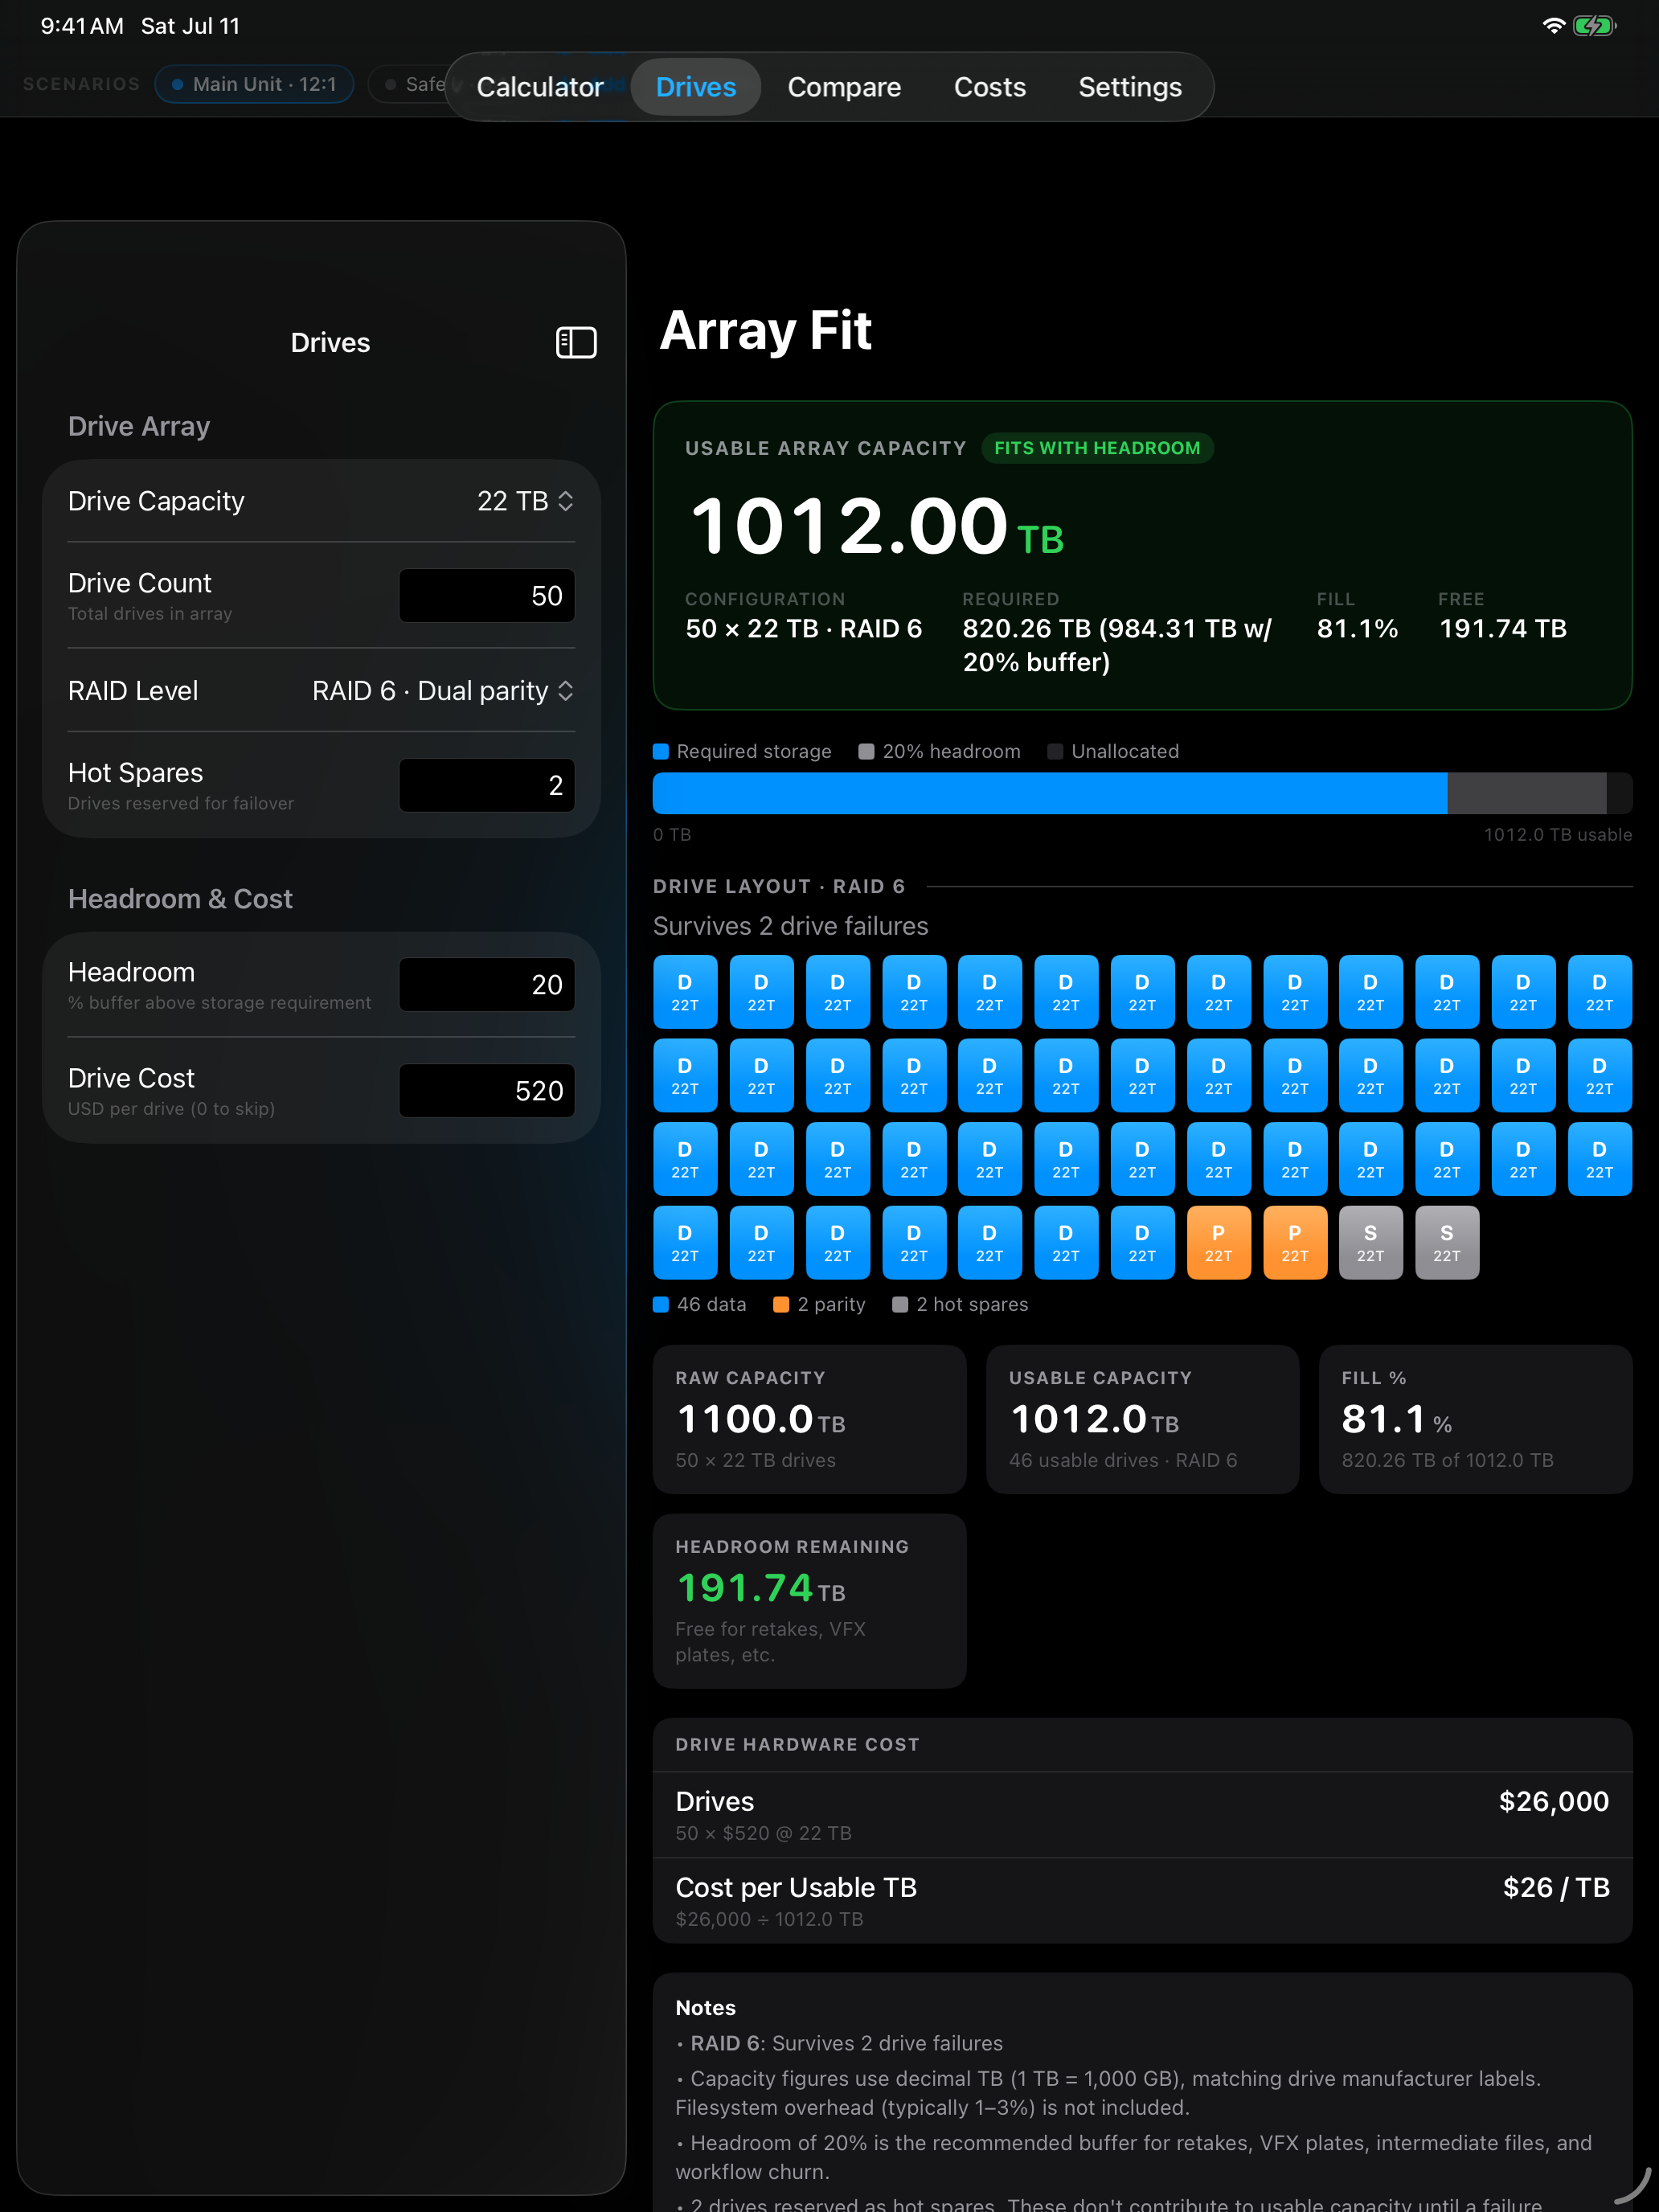Click the Headroom & Cost section heading
The width and height of the screenshot is (1659, 2212).
[180, 899]
